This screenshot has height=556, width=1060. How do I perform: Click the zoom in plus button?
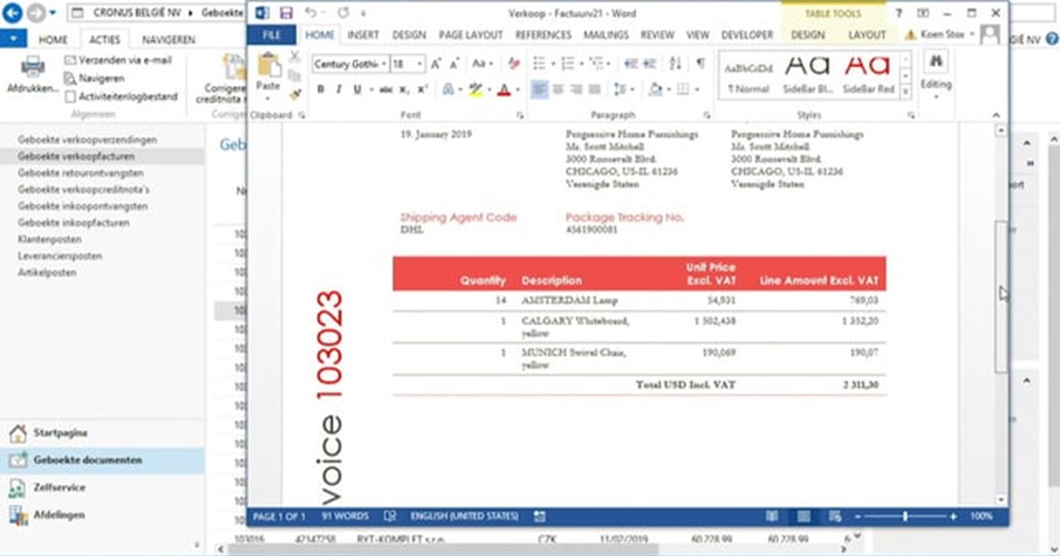point(953,516)
